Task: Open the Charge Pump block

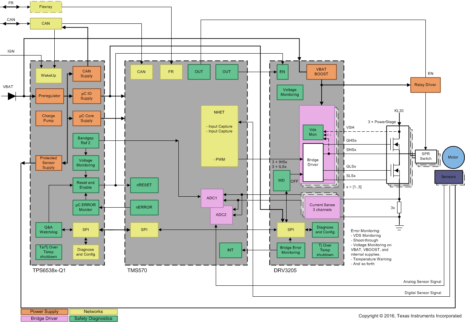Action: coord(48,118)
